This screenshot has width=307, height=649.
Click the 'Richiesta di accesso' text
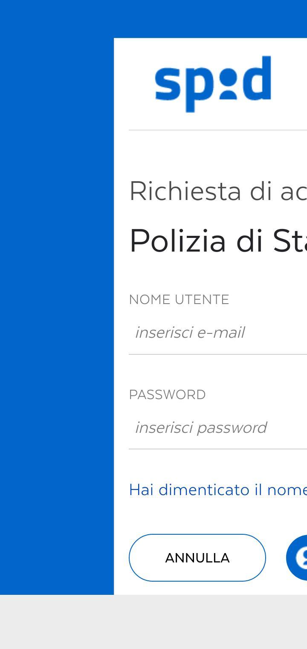218,192
